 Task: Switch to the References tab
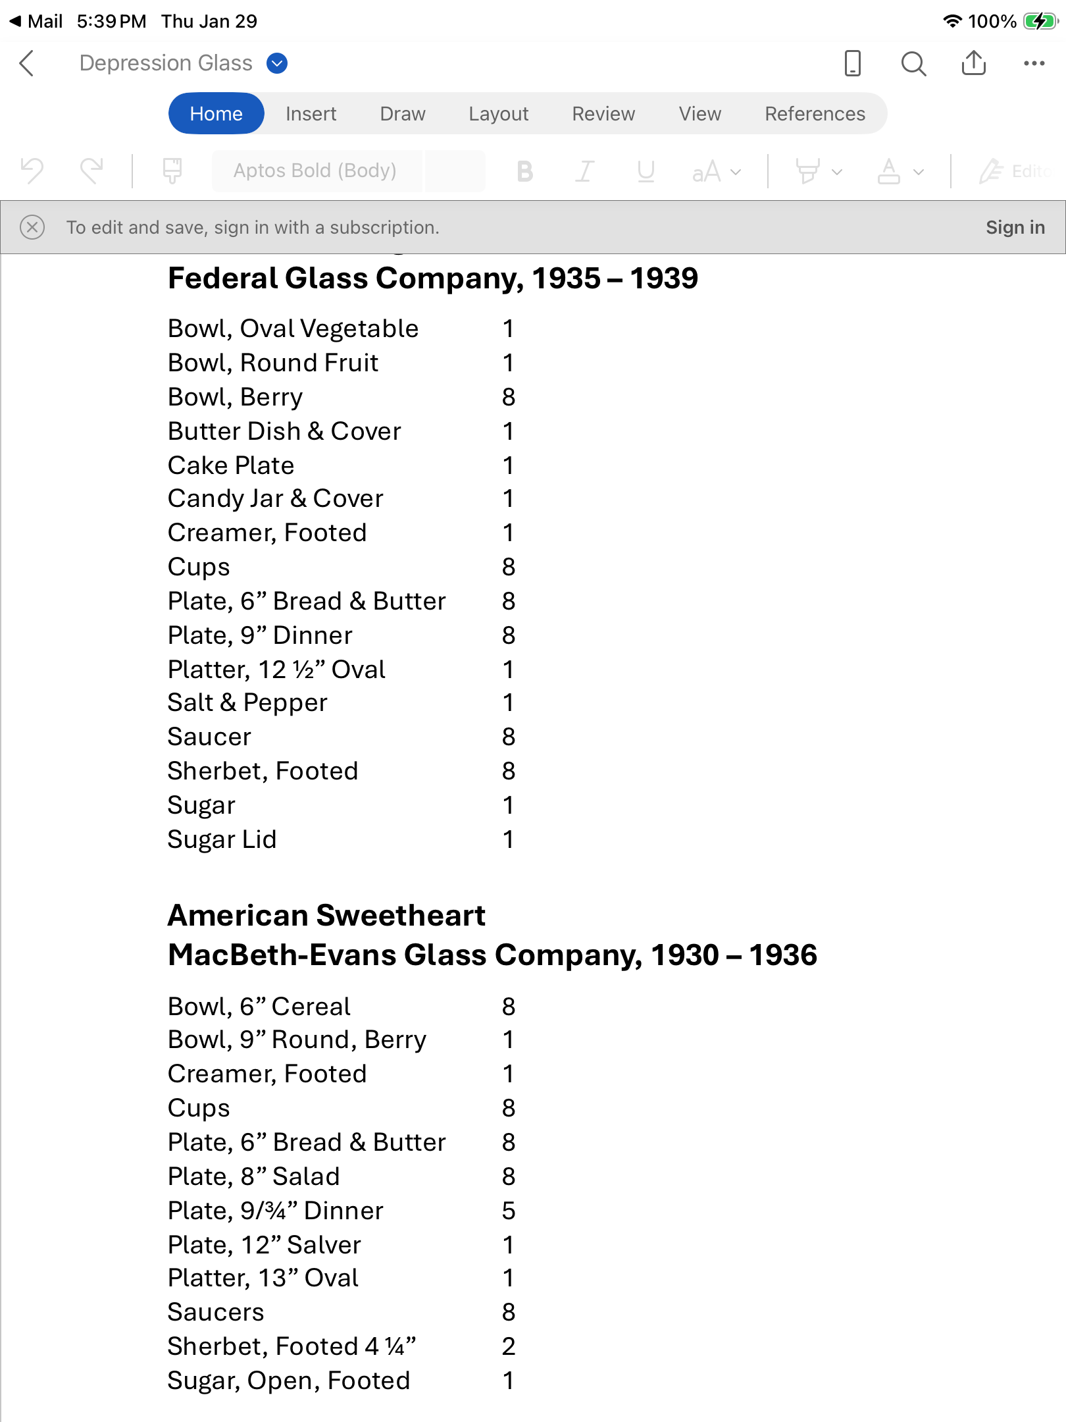(815, 114)
